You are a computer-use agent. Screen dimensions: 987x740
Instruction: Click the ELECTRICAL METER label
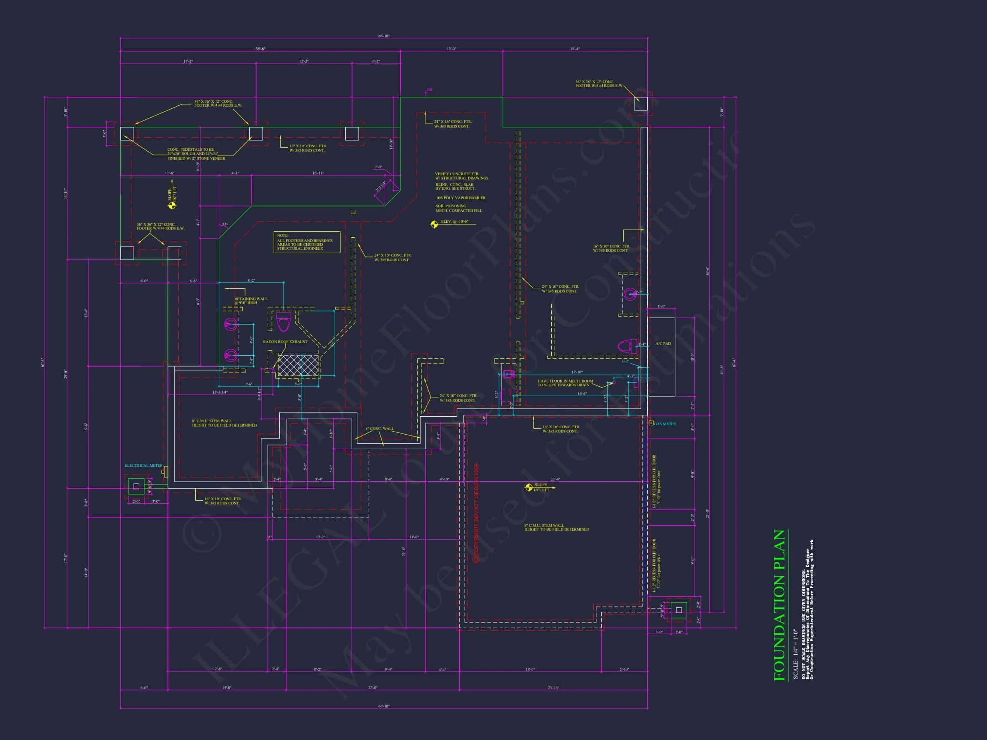(143, 465)
